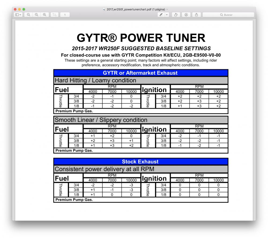
Task: Click 1/8 throttle row in Stock Exhaust Ignition table
Action: (x=163, y=194)
